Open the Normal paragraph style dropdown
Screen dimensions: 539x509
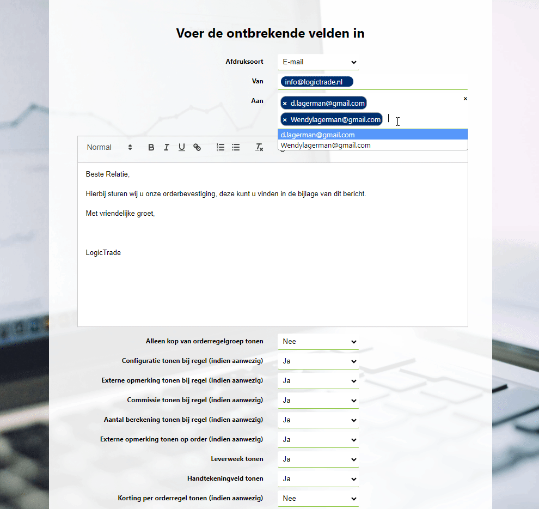pyautogui.click(x=109, y=147)
